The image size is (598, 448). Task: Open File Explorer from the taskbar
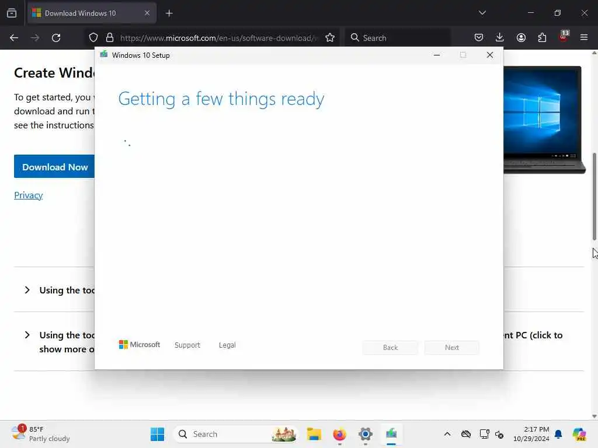coord(314,434)
